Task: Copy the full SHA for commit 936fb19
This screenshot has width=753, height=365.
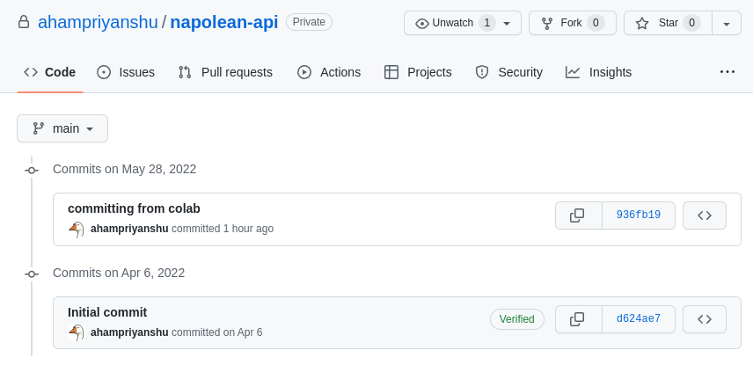Action: (578, 215)
